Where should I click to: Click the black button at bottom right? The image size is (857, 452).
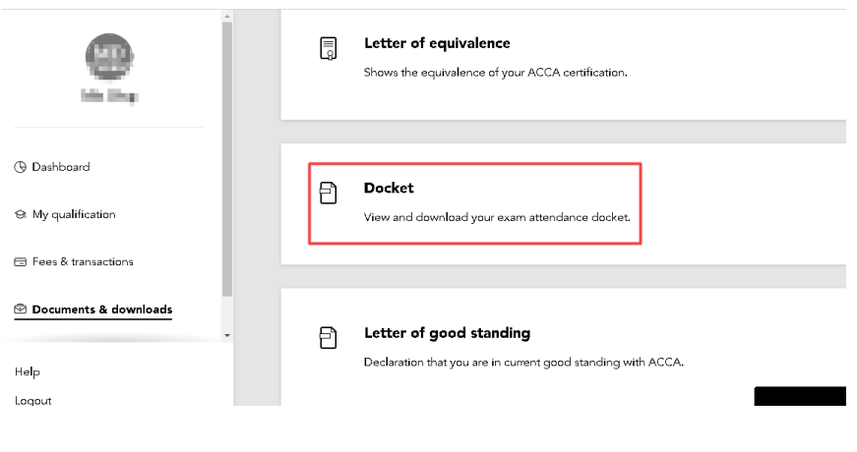pos(800,396)
